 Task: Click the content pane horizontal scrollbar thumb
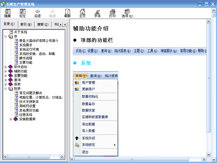click(x=132, y=159)
